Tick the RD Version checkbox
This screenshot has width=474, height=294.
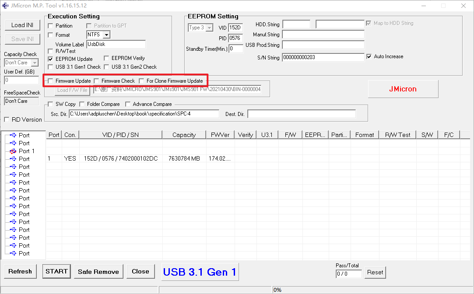point(7,119)
